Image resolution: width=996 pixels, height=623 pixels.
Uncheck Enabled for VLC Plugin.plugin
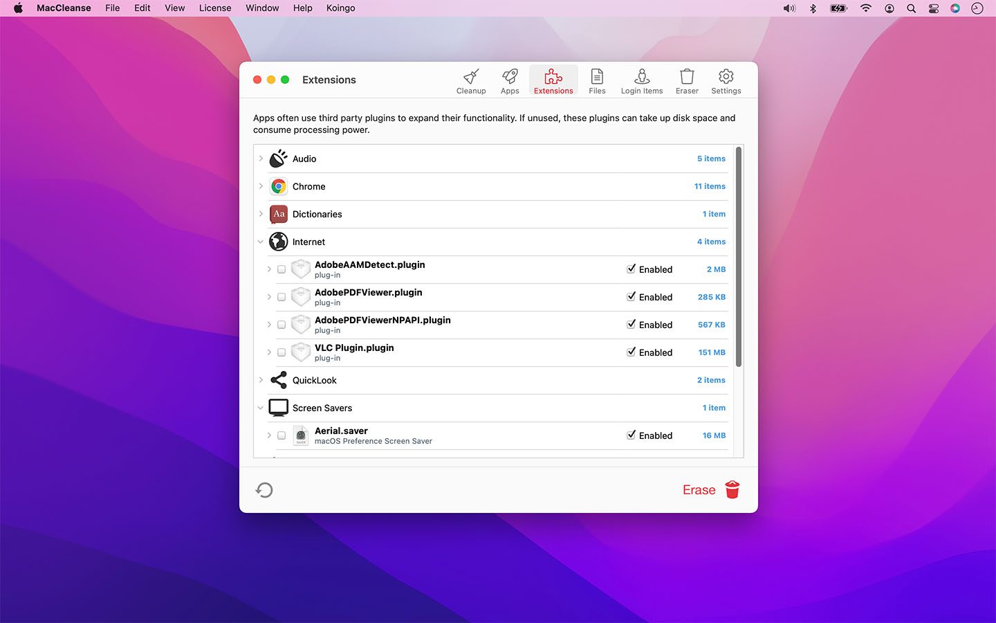631,352
